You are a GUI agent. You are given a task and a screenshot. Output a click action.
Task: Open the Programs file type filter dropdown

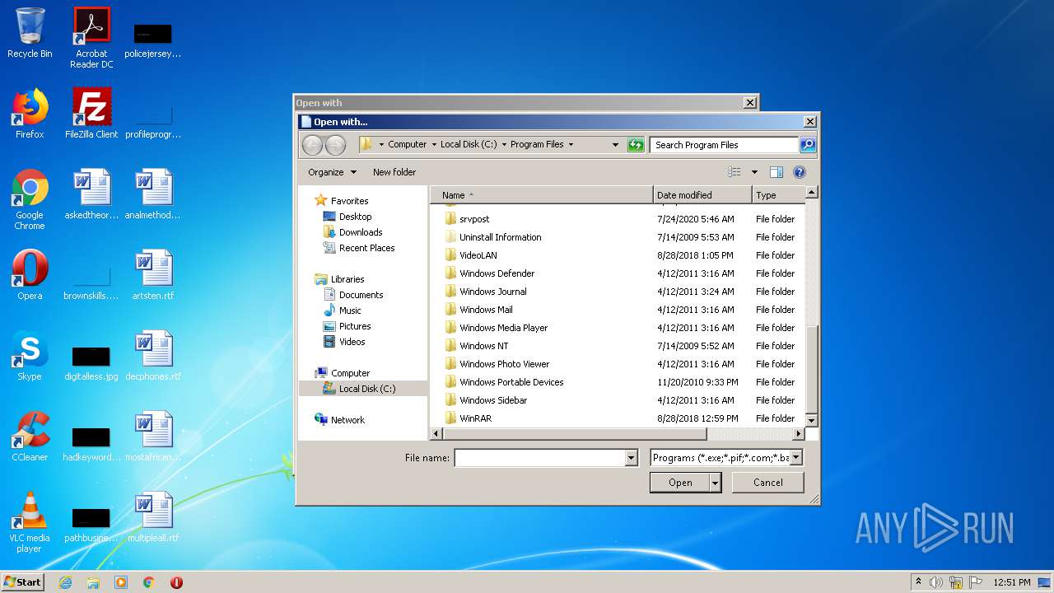click(x=796, y=458)
